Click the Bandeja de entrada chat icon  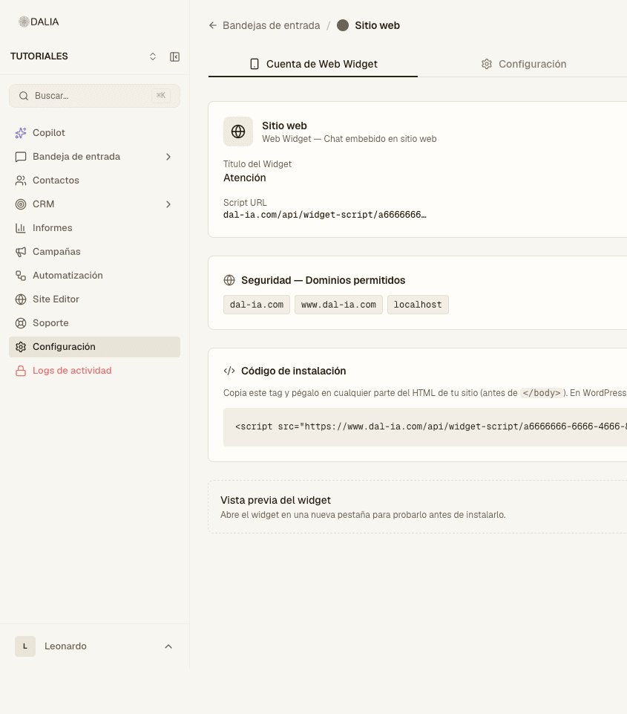[x=21, y=157]
